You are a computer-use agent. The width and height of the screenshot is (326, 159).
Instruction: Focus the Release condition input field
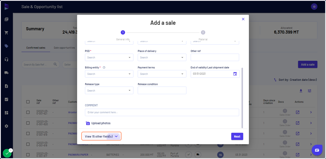point(162,90)
